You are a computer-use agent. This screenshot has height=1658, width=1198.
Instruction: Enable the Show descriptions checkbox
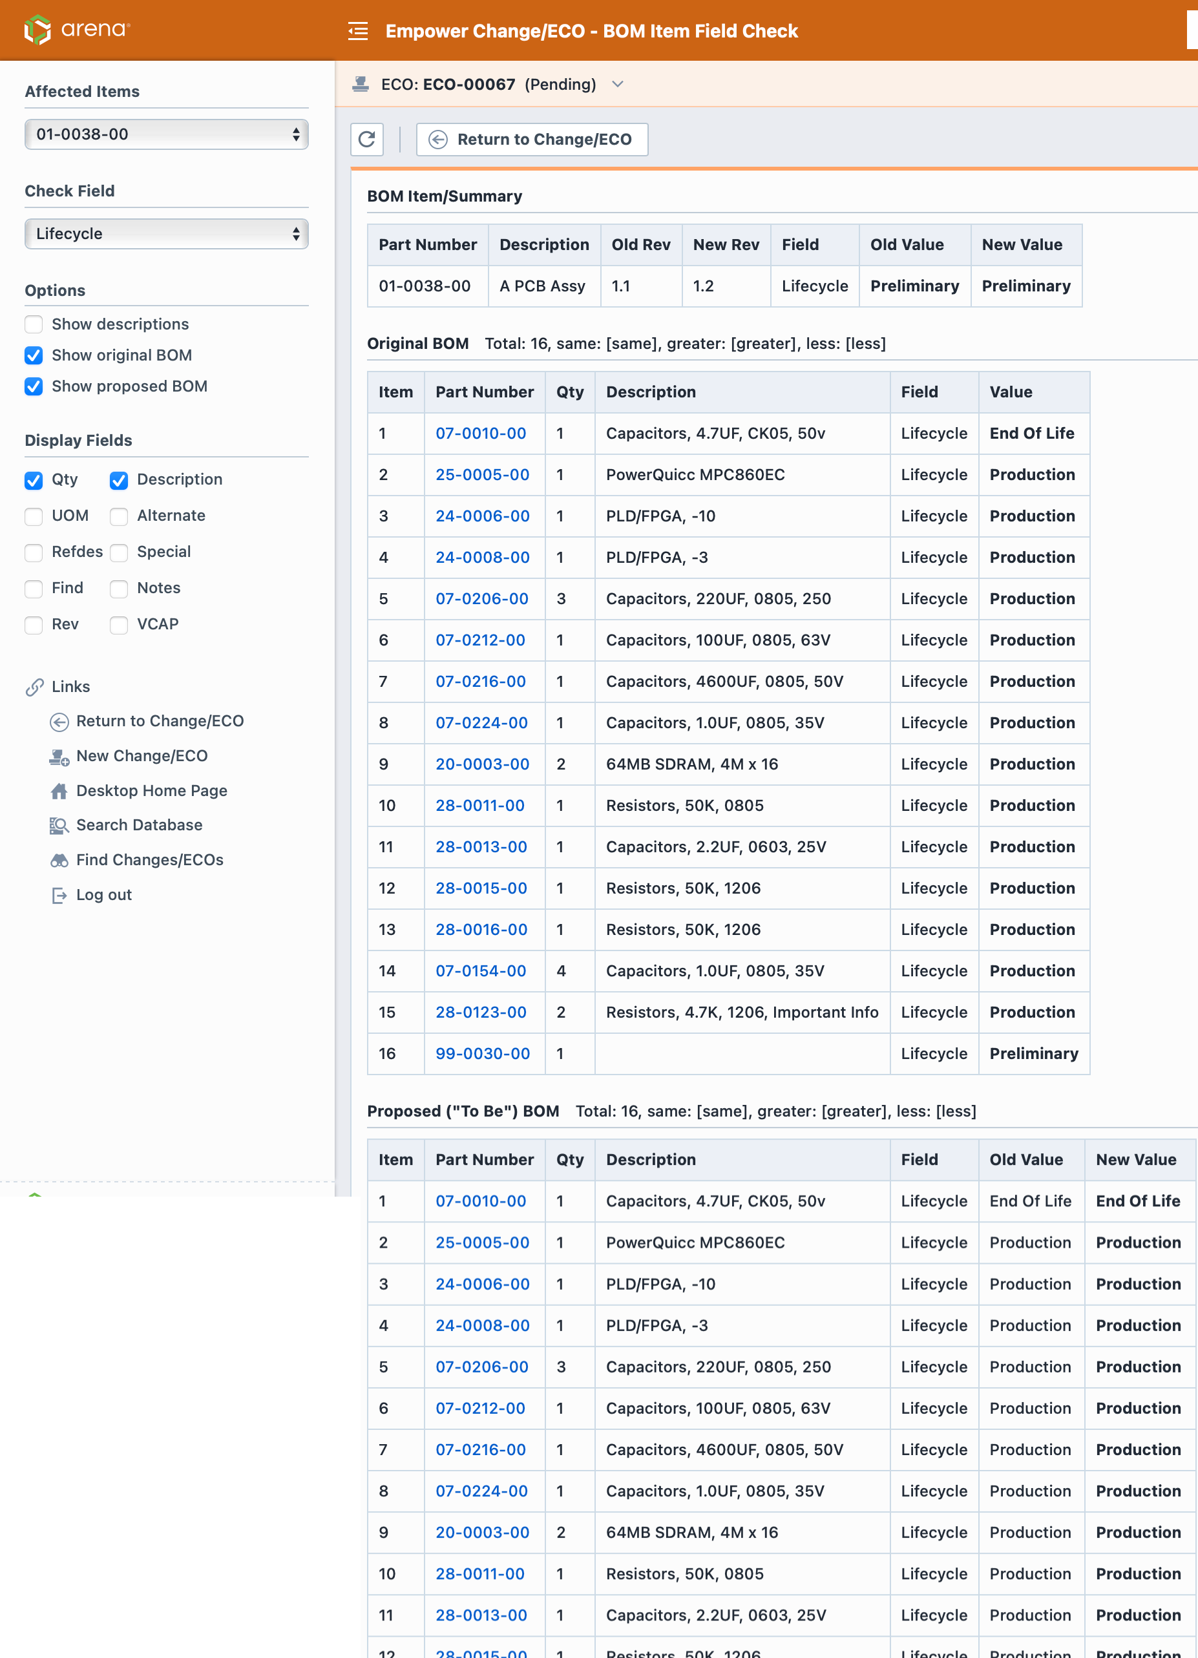34,324
